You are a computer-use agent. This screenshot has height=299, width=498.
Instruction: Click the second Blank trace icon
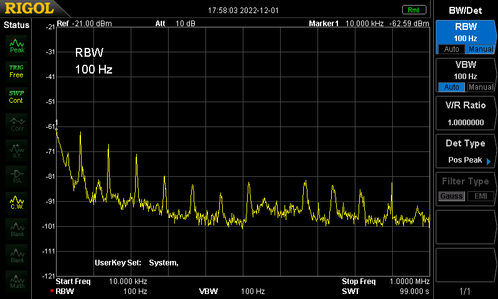17,255
